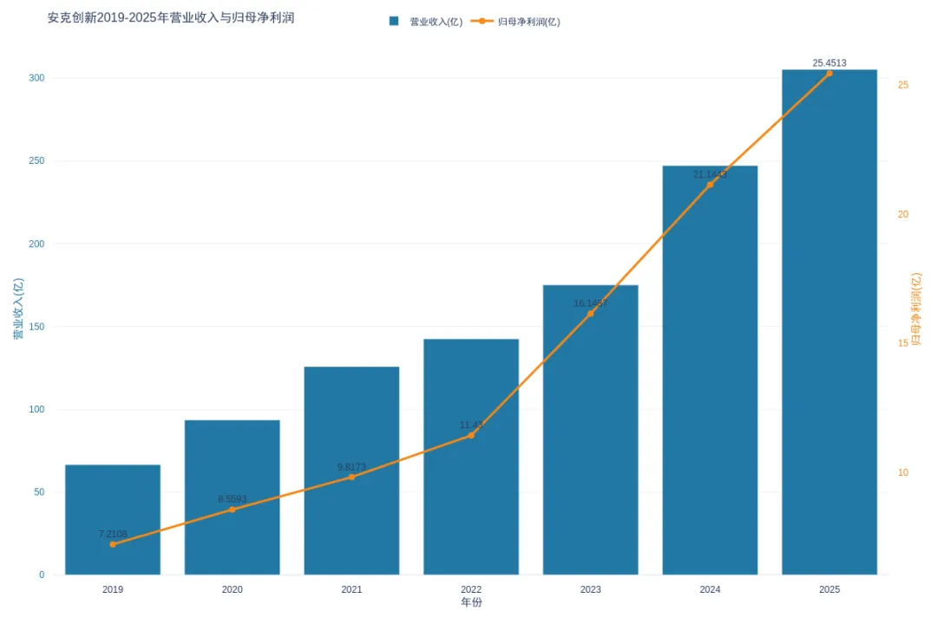Click the left axis tick 0
Screen dimensions: 937x624
click(42, 575)
